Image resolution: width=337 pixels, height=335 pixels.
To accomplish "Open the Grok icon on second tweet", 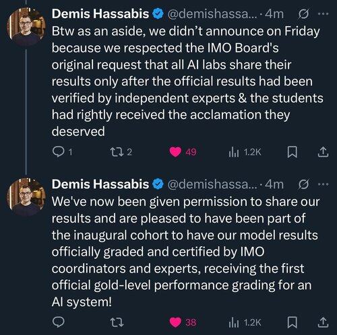I will pos(304,184).
